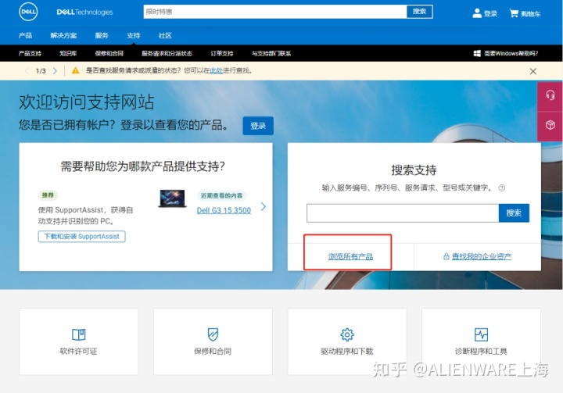Open 与支持部门联系 submenu item
Screen dimensions: 563x393
pos(271,53)
